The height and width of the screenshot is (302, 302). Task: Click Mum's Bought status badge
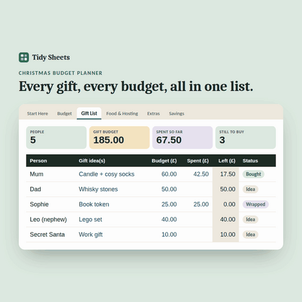coord(254,174)
